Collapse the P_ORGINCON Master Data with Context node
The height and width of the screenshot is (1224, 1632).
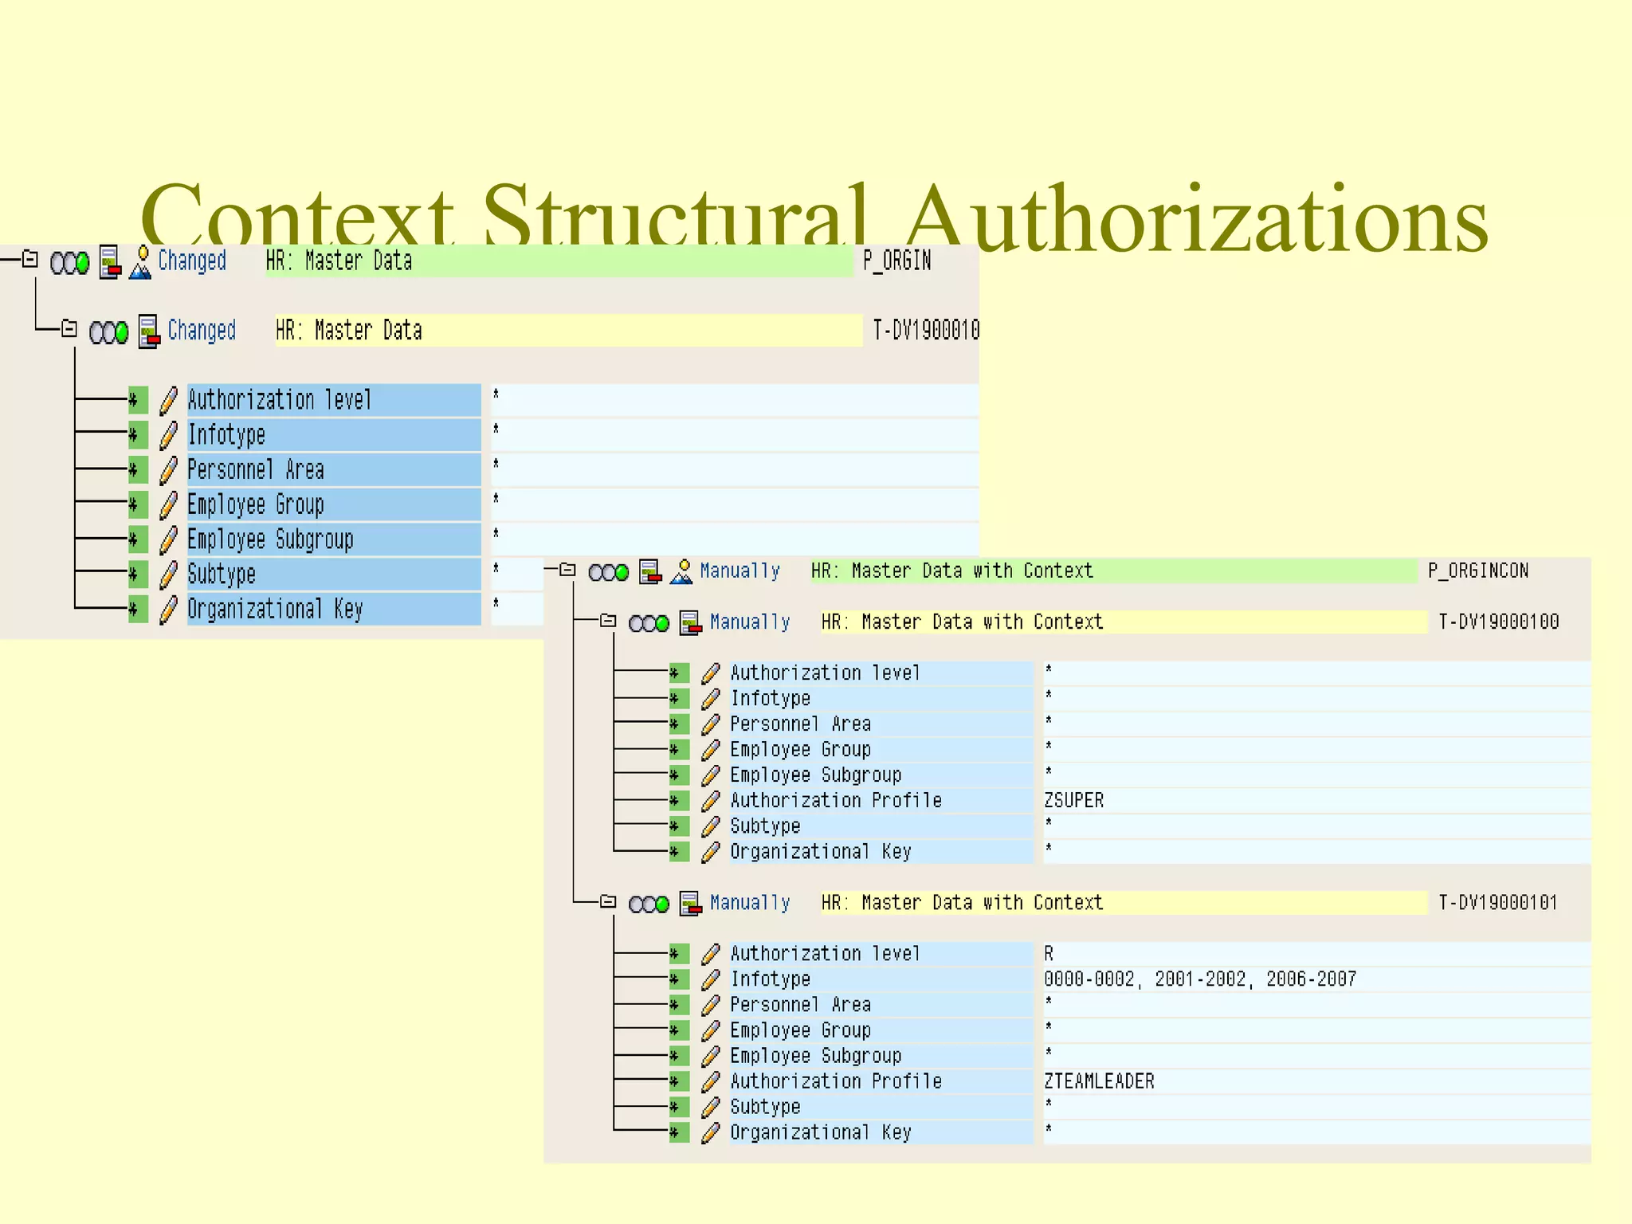[x=567, y=570]
